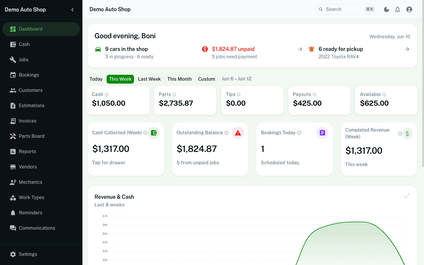Click the orange pickup alarm icon
This screenshot has width=424, height=265.
tap(312, 49)
